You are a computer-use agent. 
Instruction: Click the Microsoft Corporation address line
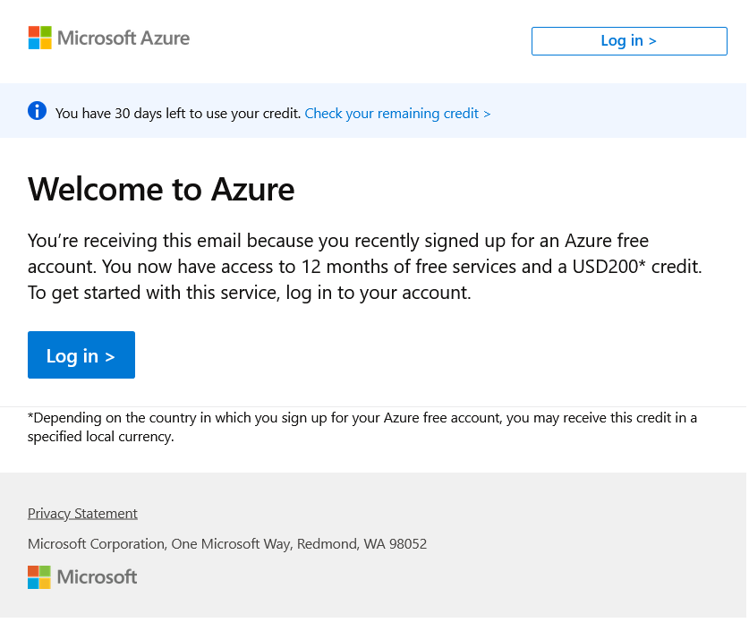pyautogui.click(x=227, y=544)
